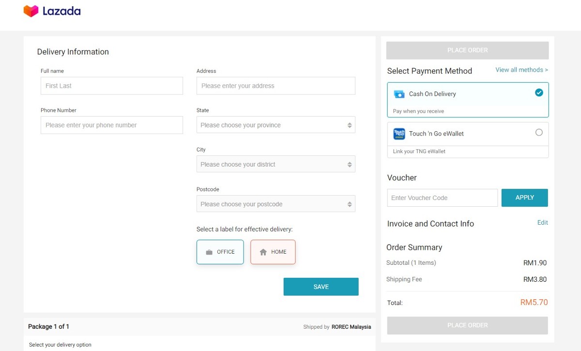The width and height of the screenshot is (581, 351).
Task: Expand the Postcode dropdown
Action: coord(275,204)
